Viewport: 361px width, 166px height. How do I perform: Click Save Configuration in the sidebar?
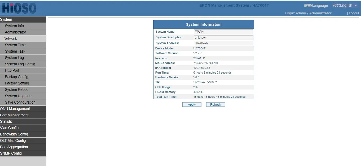[x=20, y=102]
